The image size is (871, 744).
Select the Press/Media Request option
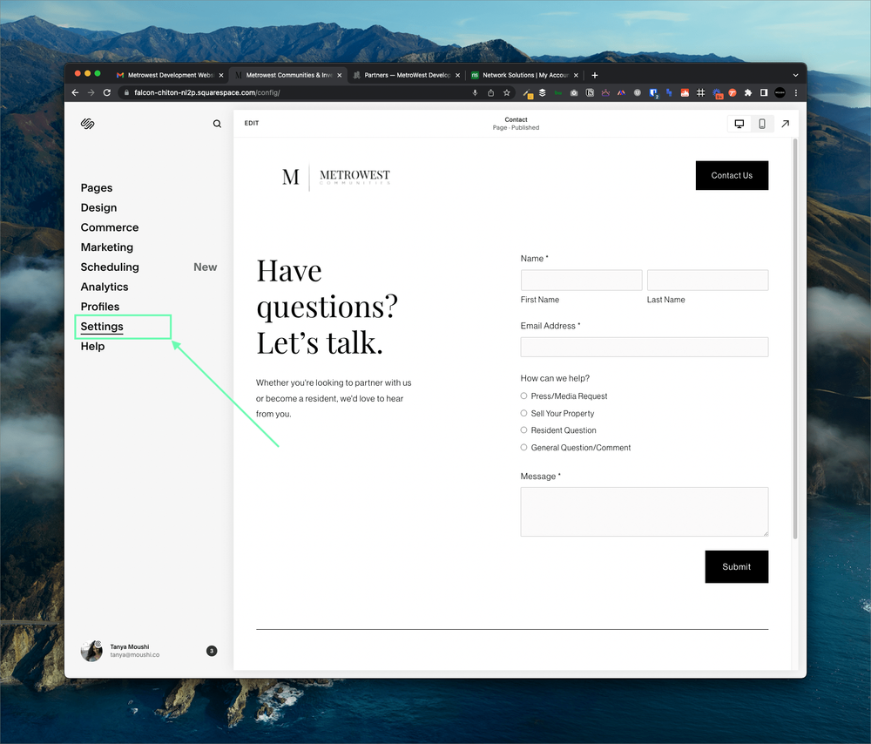pyautogui.click(x=523, y=396)
